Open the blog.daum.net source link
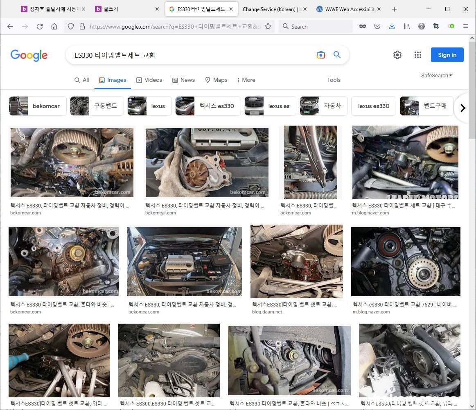476x410 pixels. coord(267,312)
